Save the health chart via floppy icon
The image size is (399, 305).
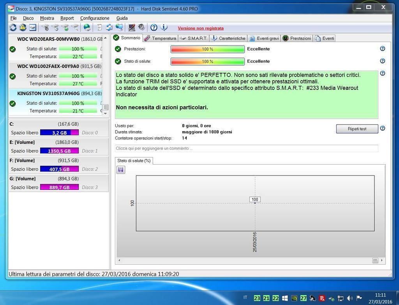pyautogui.click(x=121, y=170)
